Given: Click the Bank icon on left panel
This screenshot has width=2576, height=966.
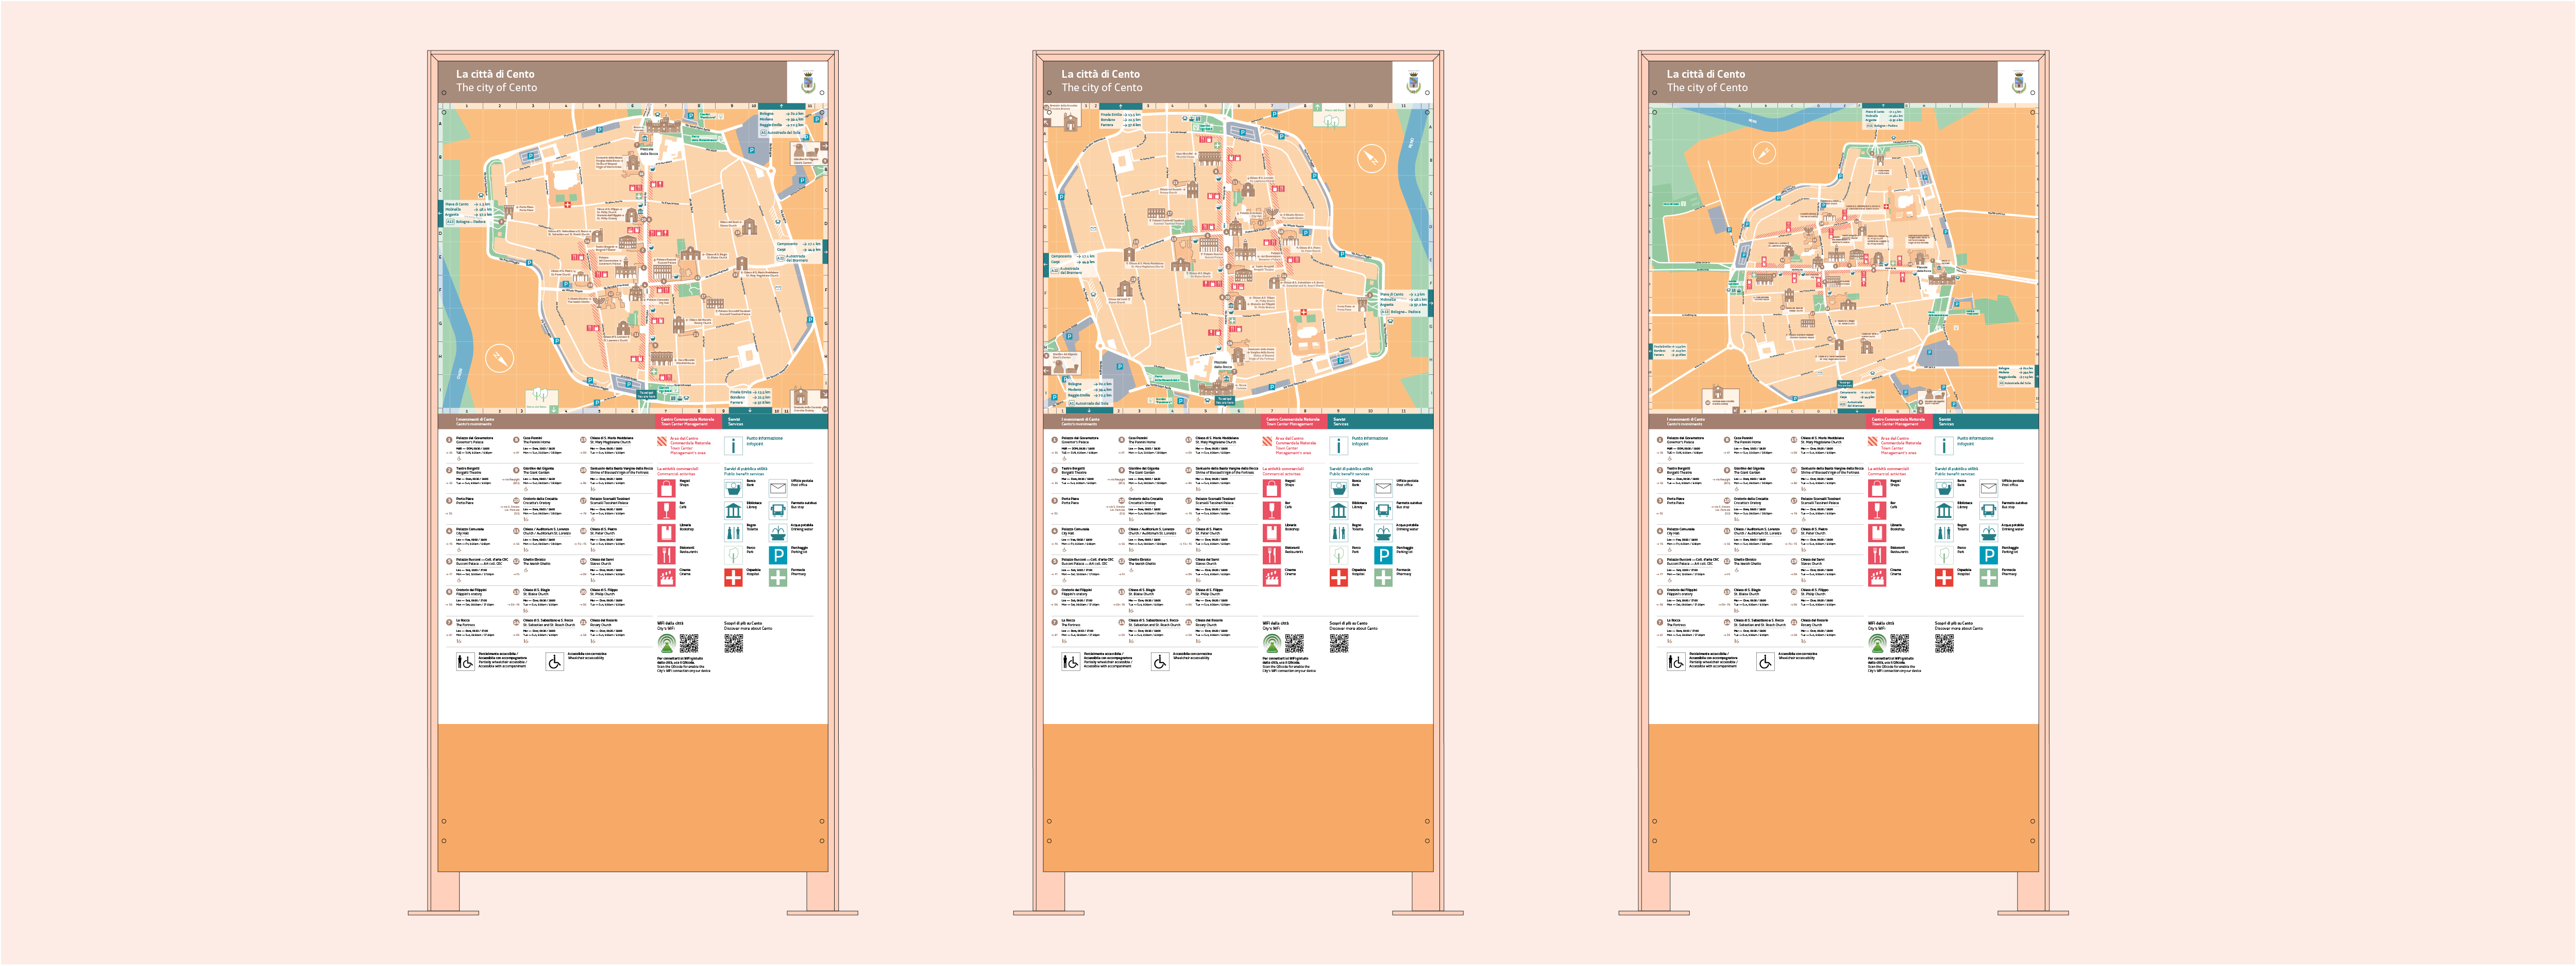Looking at the screenshot, I should coord(733,488).
